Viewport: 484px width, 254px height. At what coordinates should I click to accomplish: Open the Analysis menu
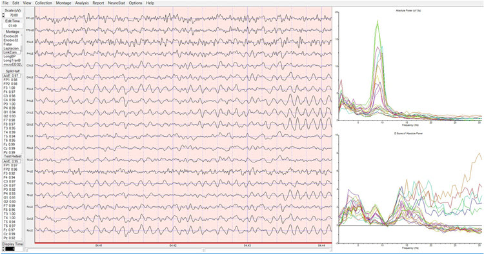82,3
